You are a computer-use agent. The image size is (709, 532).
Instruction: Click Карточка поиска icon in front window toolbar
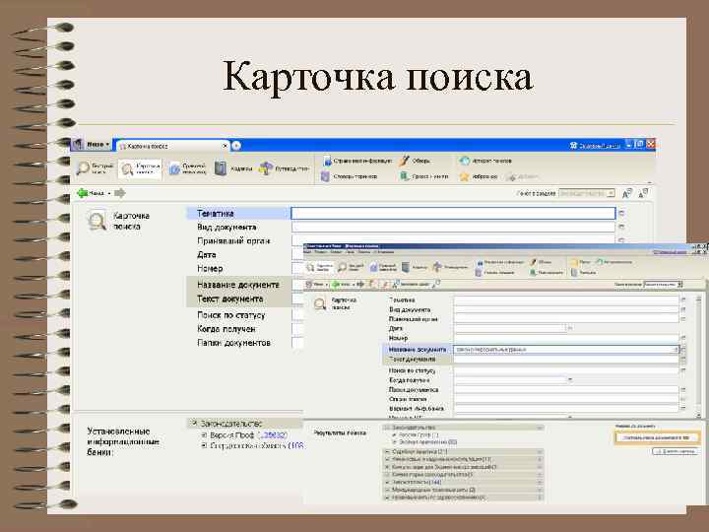[x=310, y=267]
